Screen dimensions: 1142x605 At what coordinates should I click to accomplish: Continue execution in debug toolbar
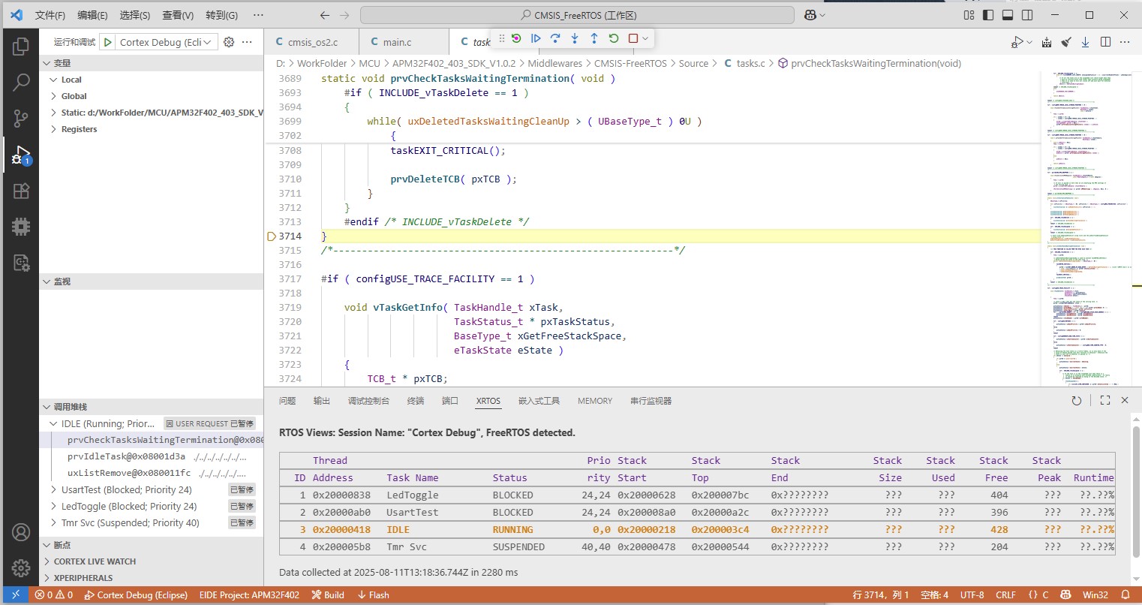point(536,38)
